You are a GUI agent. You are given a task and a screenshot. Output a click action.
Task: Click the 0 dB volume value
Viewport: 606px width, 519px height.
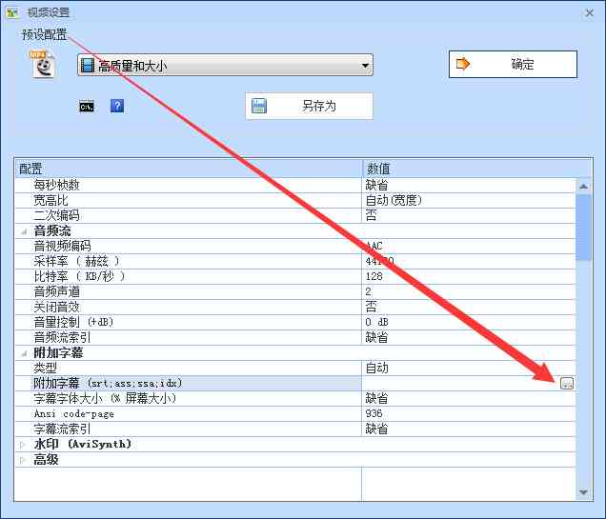469,323
